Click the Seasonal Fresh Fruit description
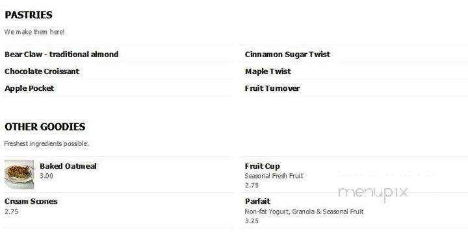Image resolution: width=468 pixels, height=242 pixels. point(274,176)
